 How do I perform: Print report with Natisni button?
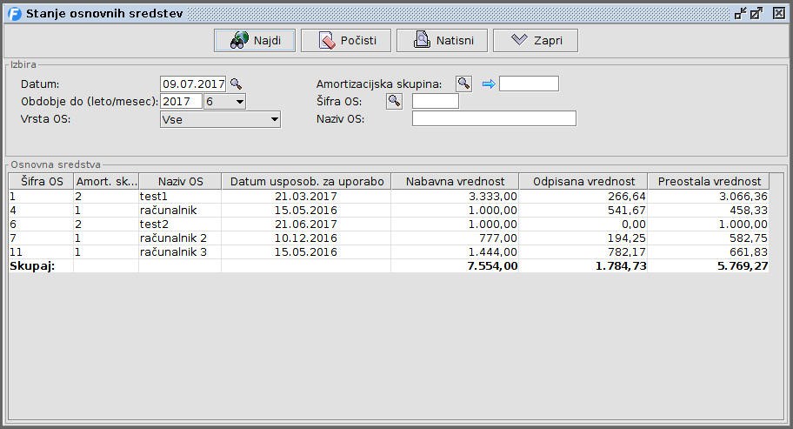click(441, 40)
